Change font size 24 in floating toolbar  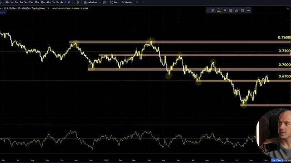pyautogui.click(x=225, y=10)
